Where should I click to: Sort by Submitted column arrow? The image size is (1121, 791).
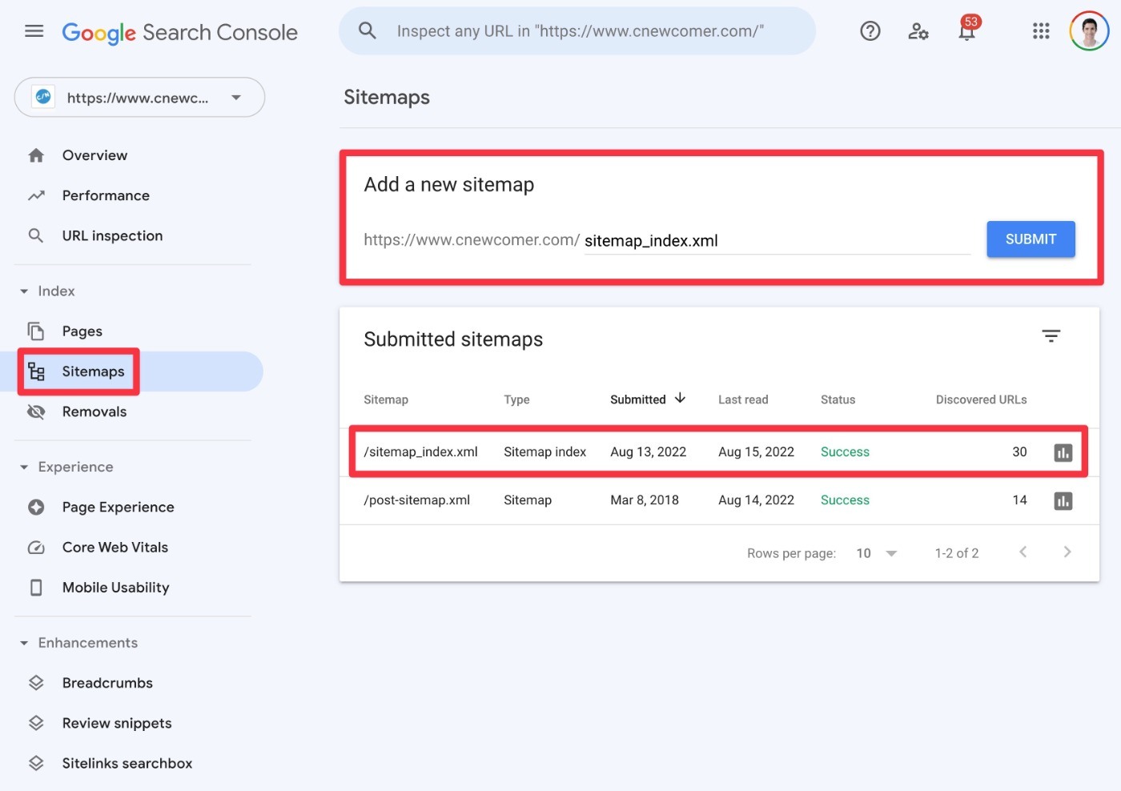click(x=680, y=398)
